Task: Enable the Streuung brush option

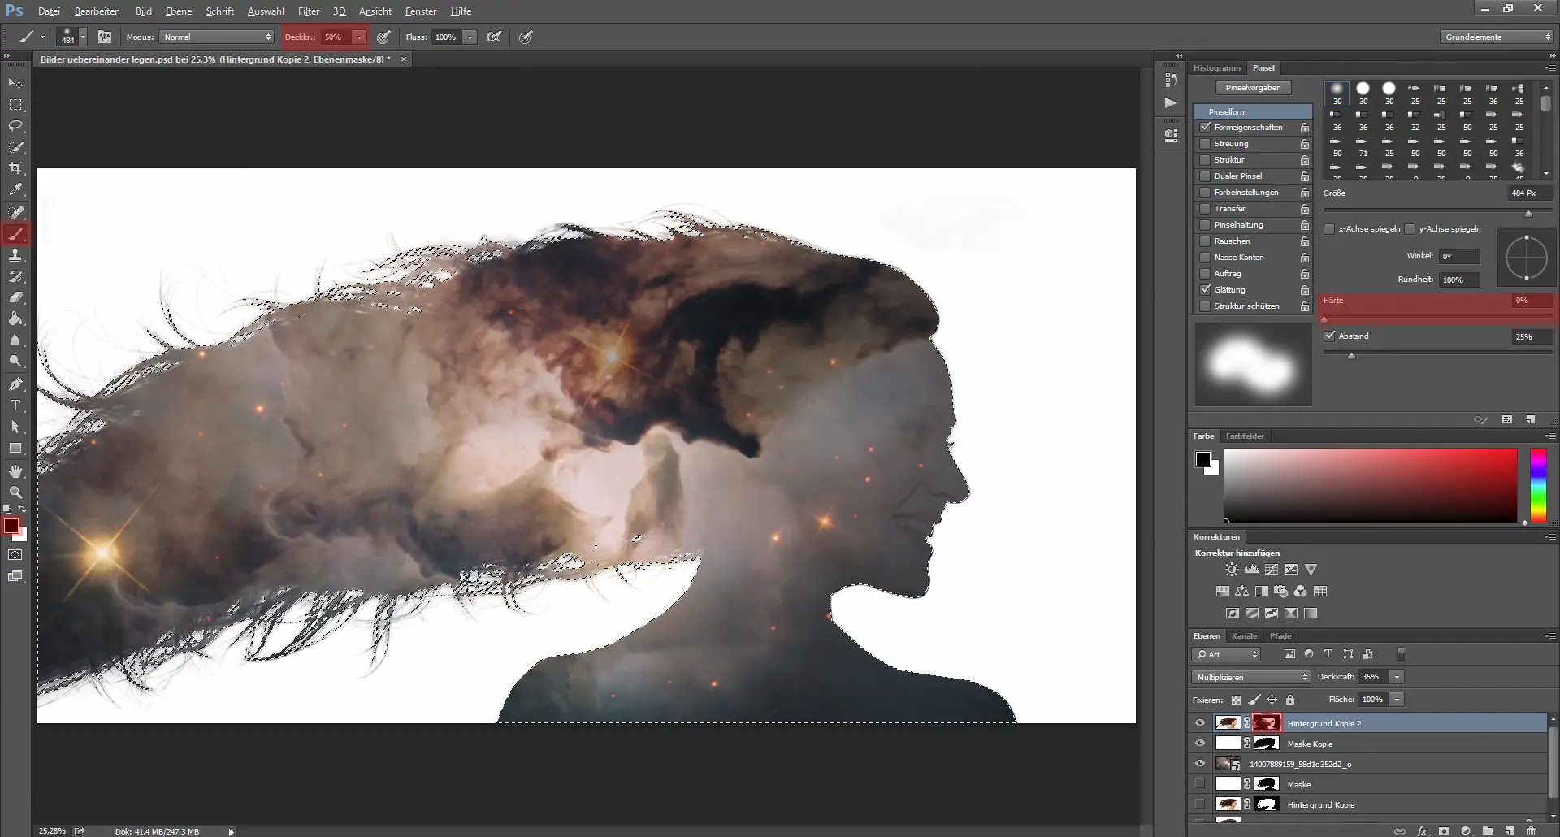Action: click(x=1206, y=143)
